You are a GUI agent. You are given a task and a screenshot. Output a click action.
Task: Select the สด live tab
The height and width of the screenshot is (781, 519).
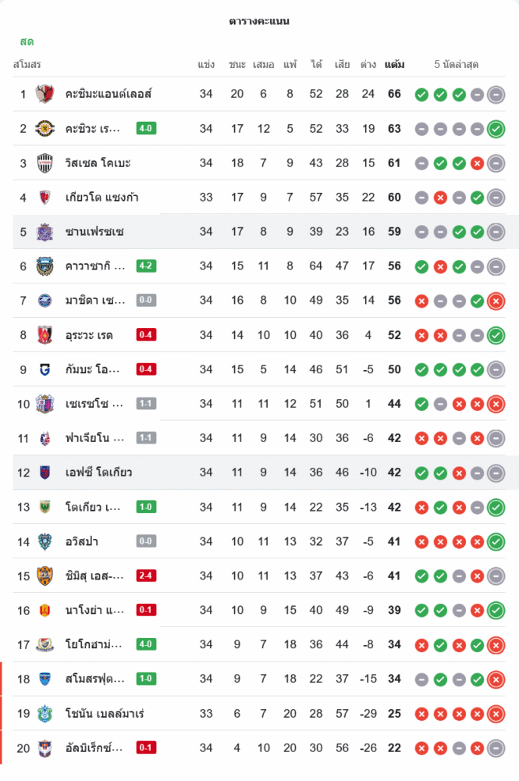[x=27, y=41]
